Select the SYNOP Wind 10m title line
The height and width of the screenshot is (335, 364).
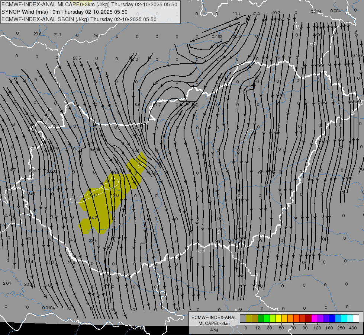[64, 12]
